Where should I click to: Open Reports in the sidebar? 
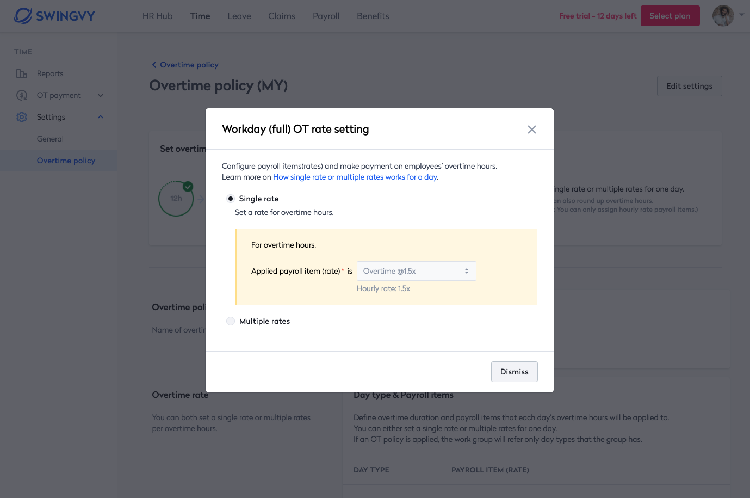click(x=50, y=73)
